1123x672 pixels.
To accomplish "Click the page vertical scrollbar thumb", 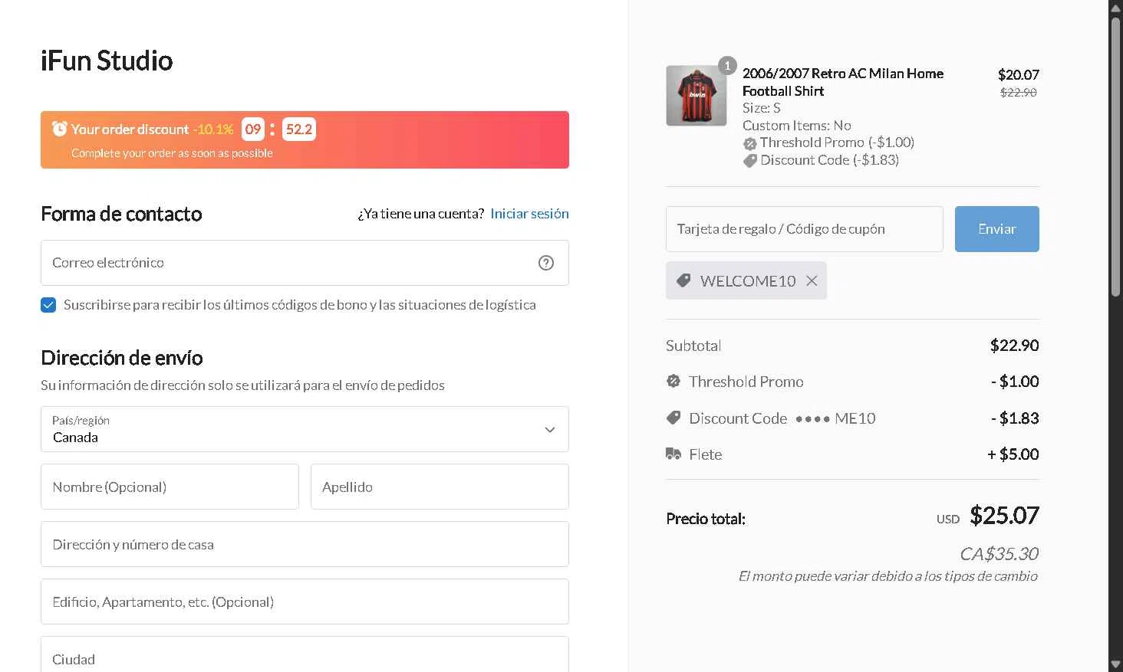I will point(1116,156).
